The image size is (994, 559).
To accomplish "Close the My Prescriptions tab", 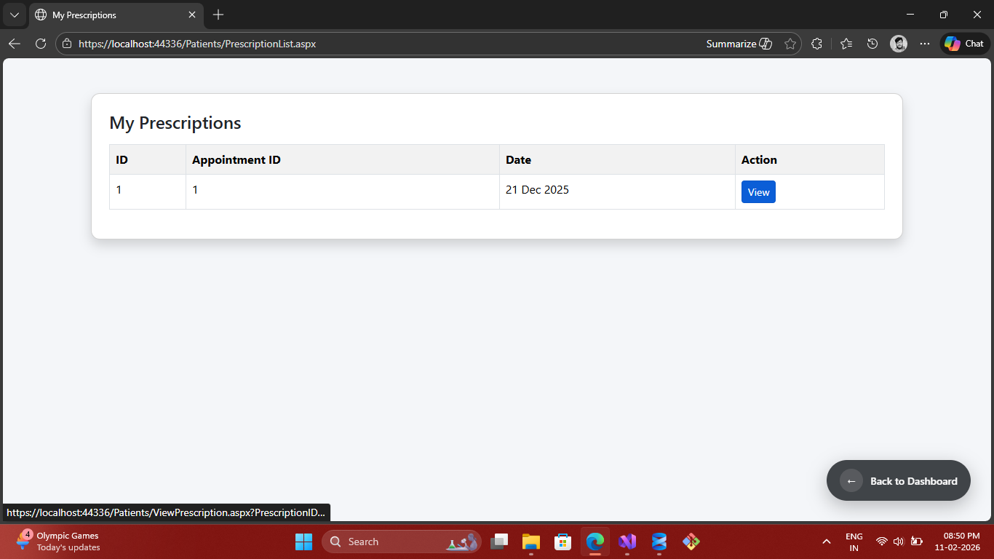I will (x=192, y=15).
